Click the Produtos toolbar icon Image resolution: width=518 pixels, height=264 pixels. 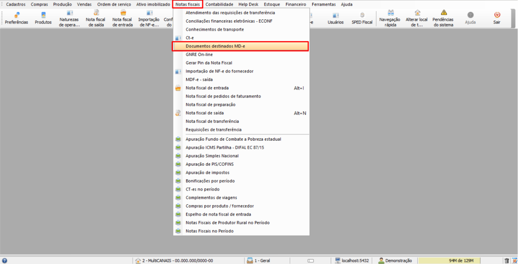tap(43, 15)
